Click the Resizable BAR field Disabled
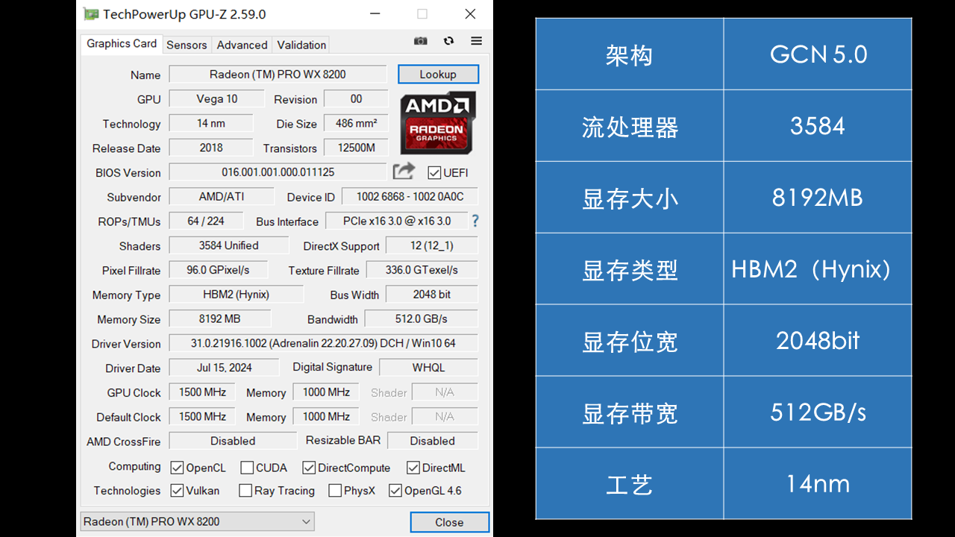 (432, 441)
